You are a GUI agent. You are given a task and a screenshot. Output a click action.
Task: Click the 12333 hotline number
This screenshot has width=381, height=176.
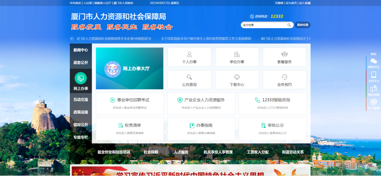tap(277, 17)
